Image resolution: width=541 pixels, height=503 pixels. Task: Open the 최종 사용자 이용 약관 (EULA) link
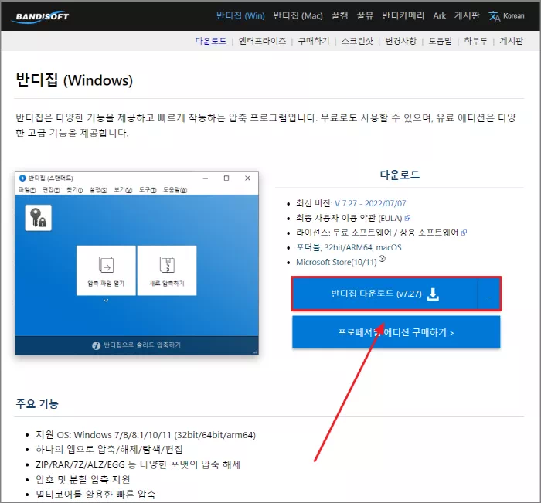[x=349, y=218]
